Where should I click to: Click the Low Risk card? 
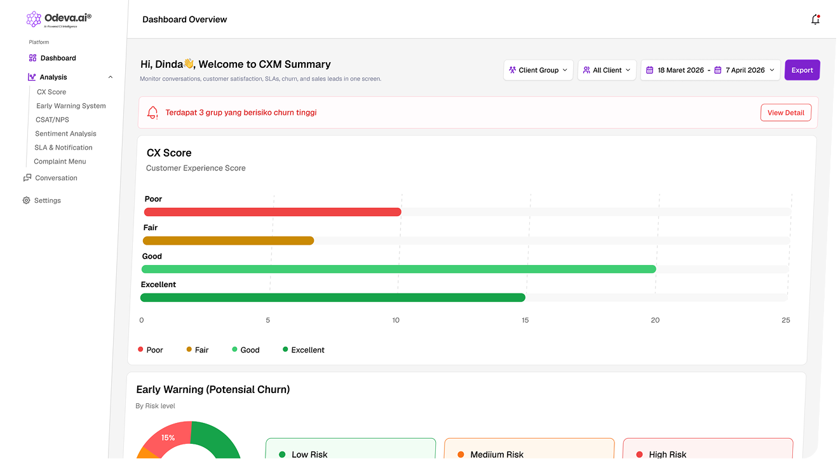pyautogui.click(x=351, y=448)
